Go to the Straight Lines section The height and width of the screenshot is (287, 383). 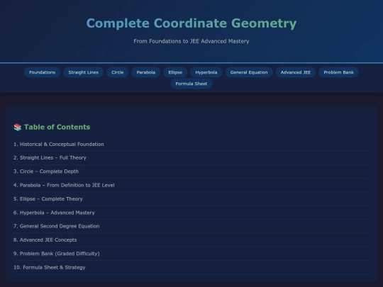pyautogui.click(x=83, y=72)
